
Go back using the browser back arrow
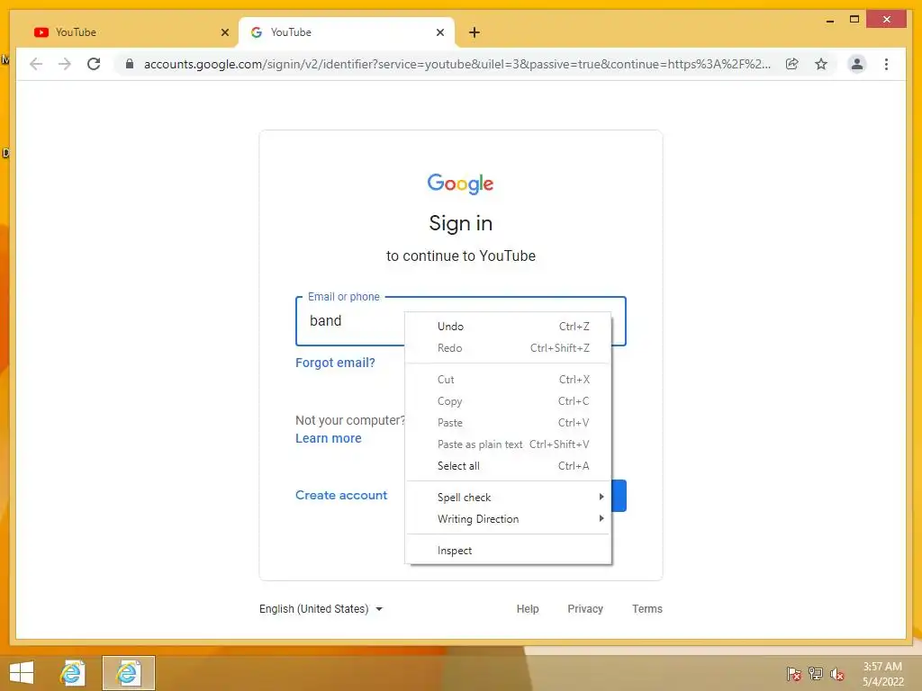[36, 64]
